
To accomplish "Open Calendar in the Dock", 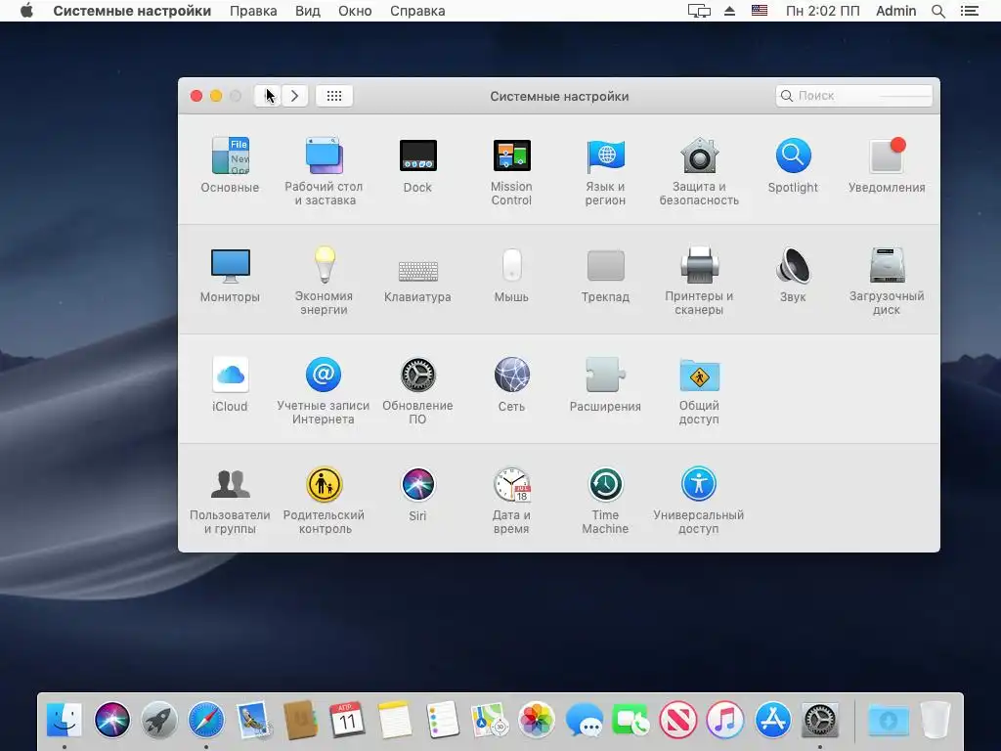I will [x=348, y=720].
